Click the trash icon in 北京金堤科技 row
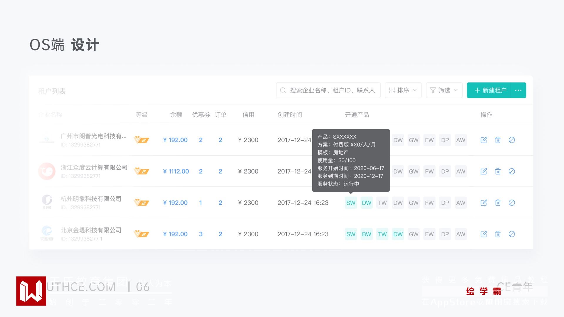Image resolution: width=564 pixels, height=317 pixels. (x=498, y=234)
